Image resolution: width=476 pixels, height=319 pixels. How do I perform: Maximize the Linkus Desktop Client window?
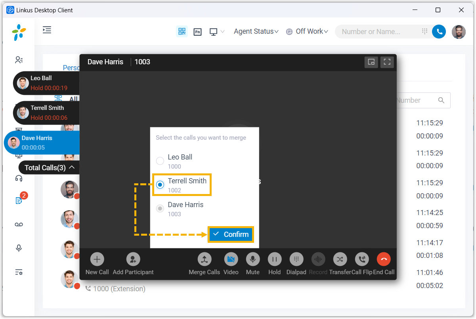[x=438, y=10]
